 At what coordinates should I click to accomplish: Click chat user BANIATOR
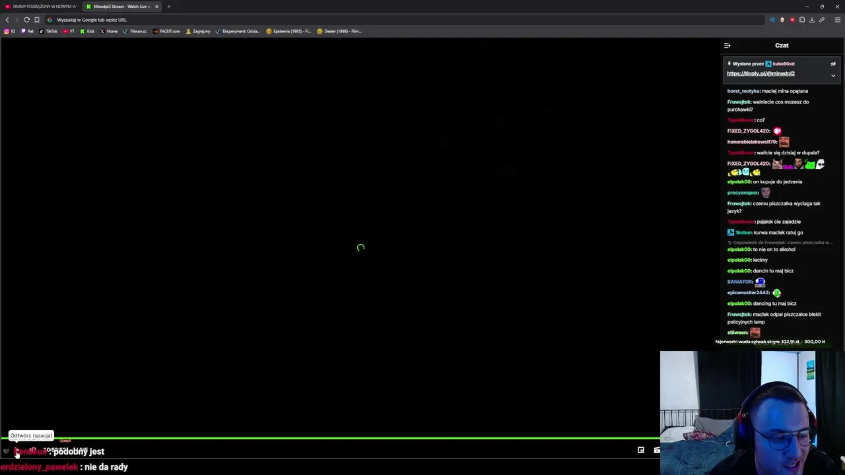[740, 282]
